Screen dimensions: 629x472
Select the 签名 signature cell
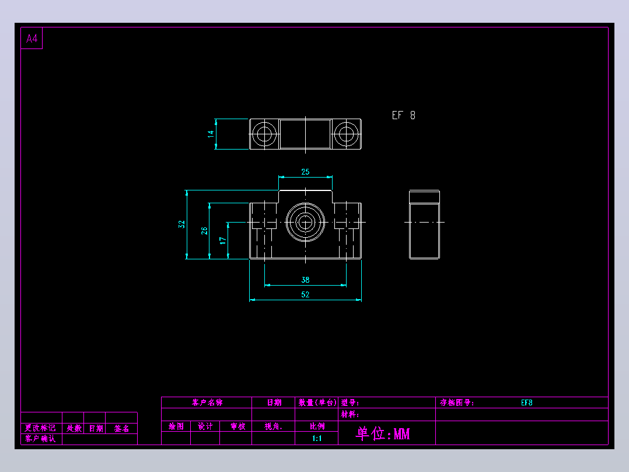pyautogui.click(x=121, y=428)
